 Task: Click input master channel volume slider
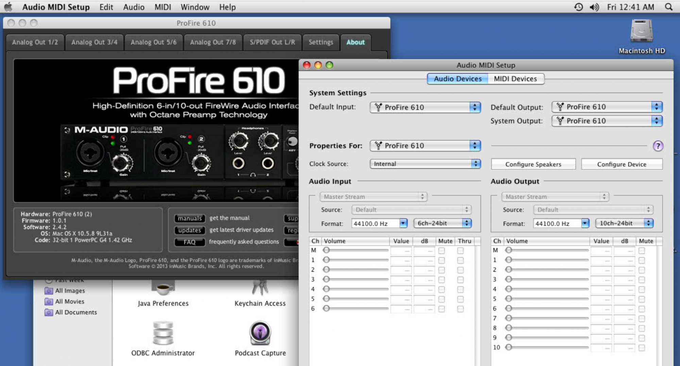pos(356,250)
